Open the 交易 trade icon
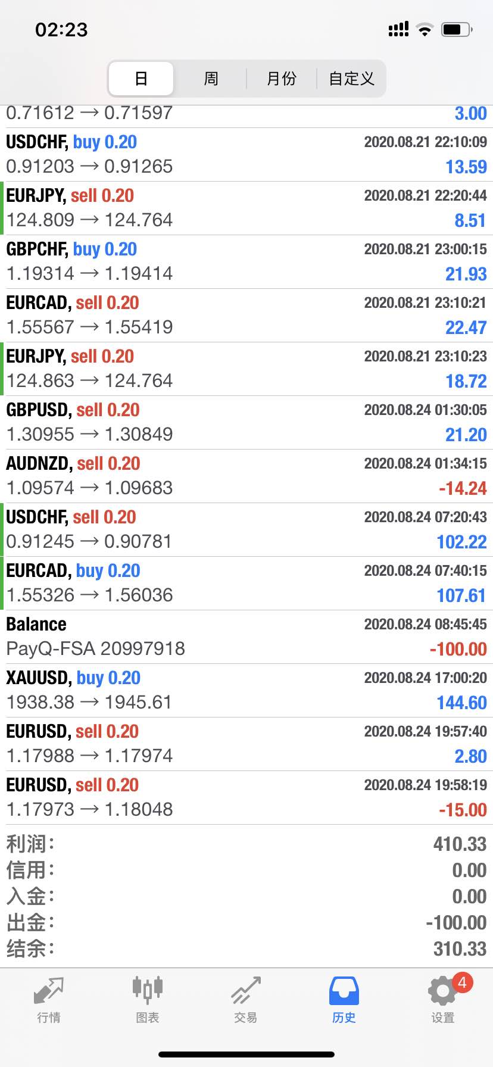The width and height of the screenshot is (493, 1067). [x=246, y=990]
